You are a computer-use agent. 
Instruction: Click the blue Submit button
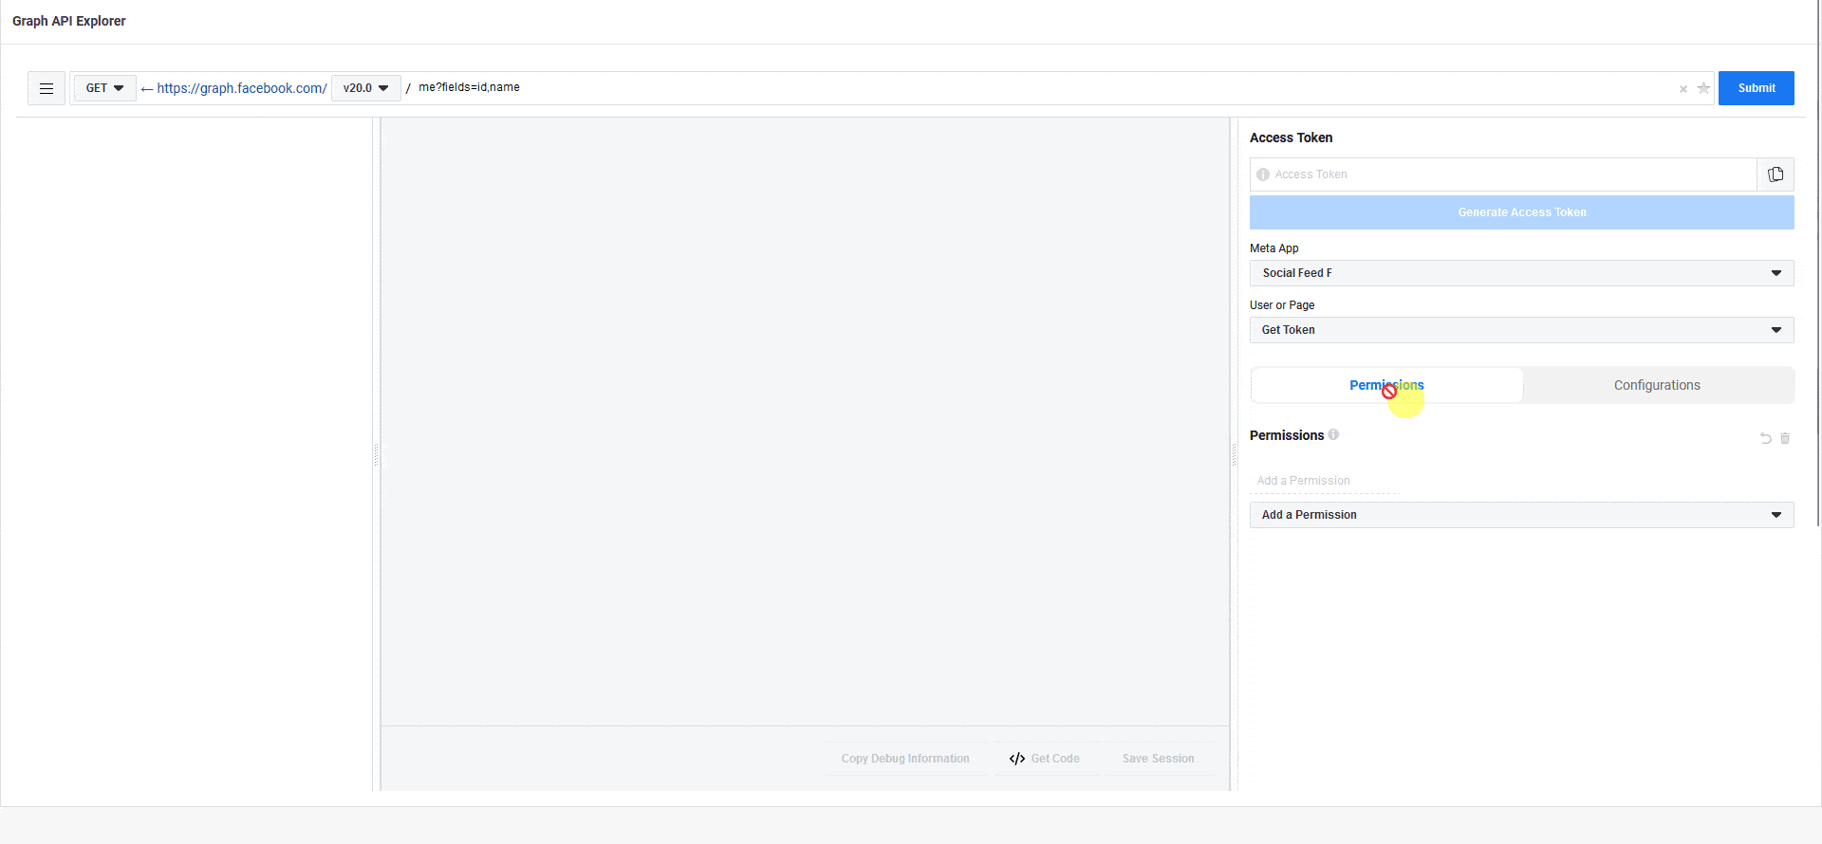click(1757, 88)
